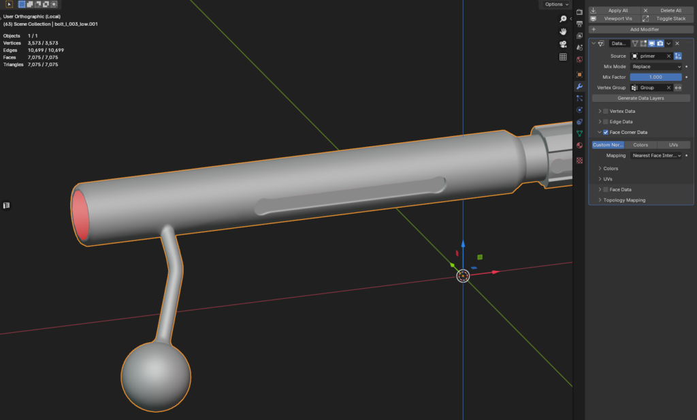Toggle modifier render camera display
697x420 pixels.
coord(660,44)
